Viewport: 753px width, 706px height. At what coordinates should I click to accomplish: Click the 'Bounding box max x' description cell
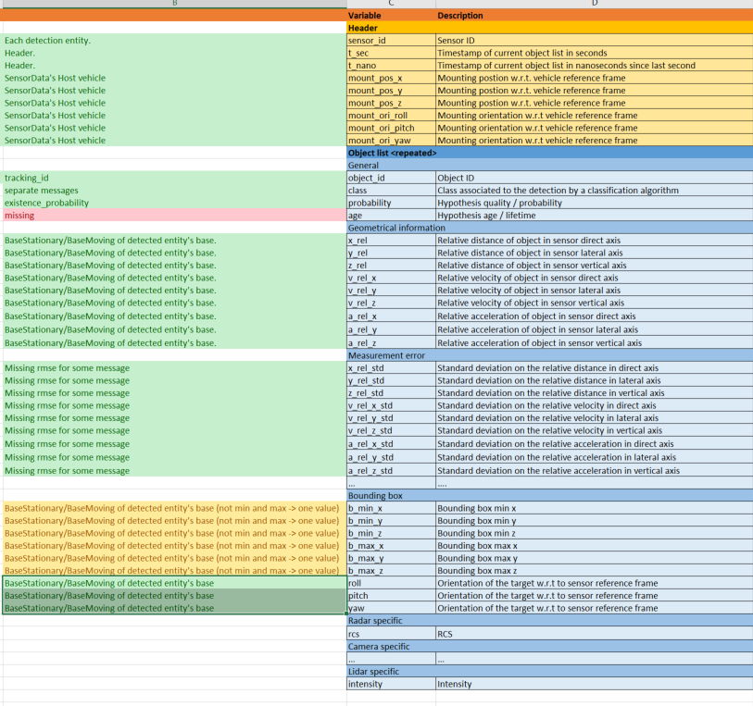tap(595, 545)
